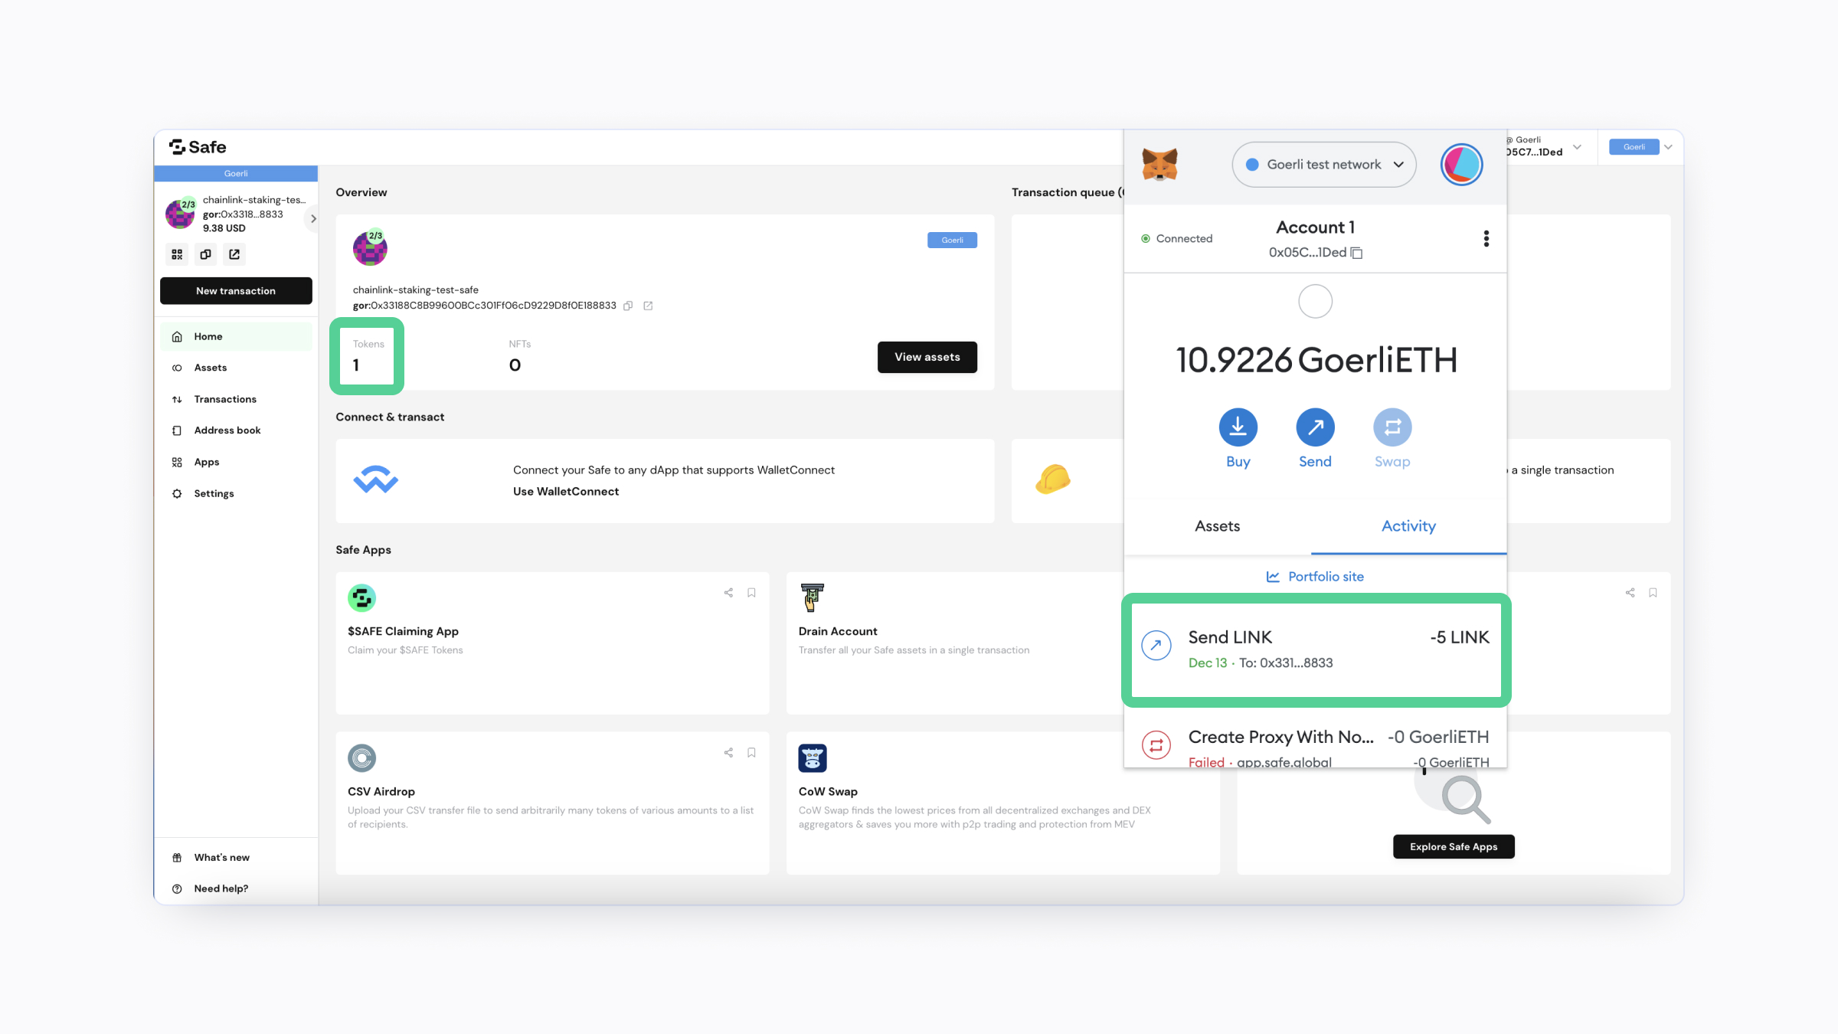This screenshot has height=1034, width=1838.
Task: Open the CoW Swap app icon
Action: pos(813,758)
